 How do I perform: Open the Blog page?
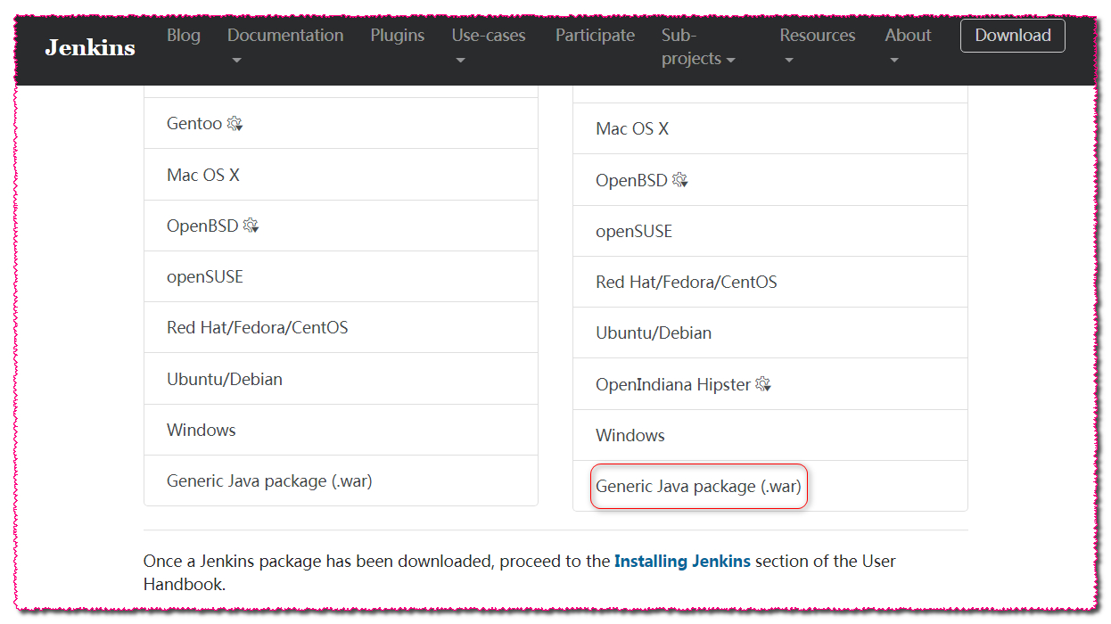tap(184, 36)
